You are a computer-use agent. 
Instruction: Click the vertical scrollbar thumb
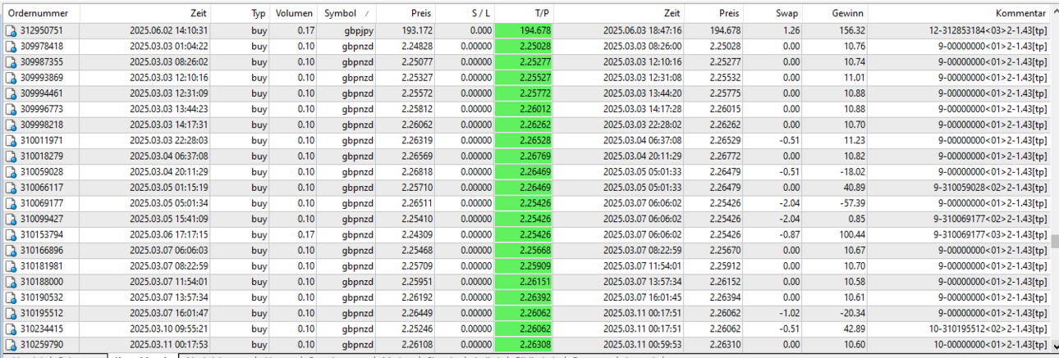[x=1054, y=242]
